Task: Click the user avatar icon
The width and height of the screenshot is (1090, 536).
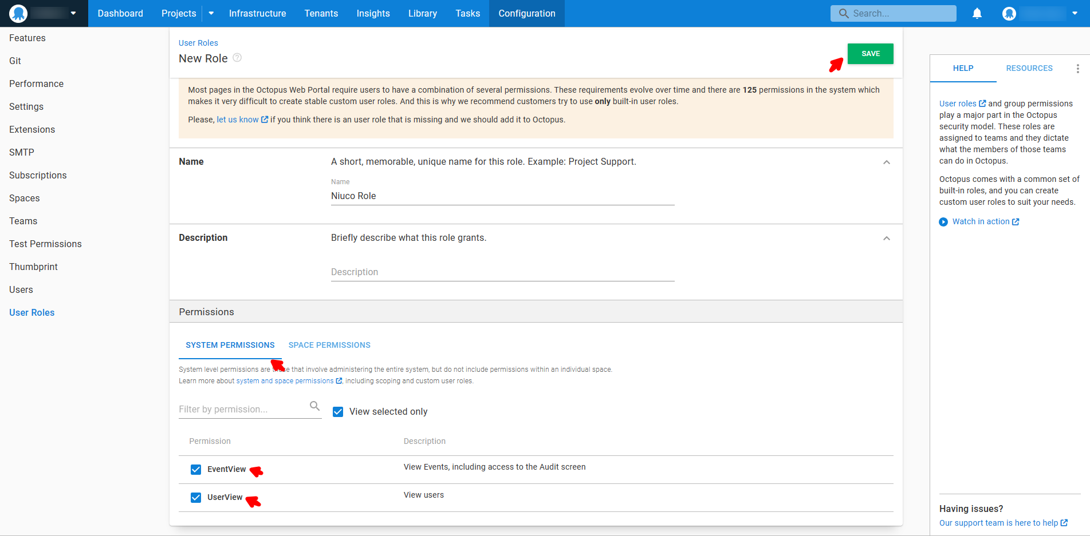Action: tap(1009, 13)
